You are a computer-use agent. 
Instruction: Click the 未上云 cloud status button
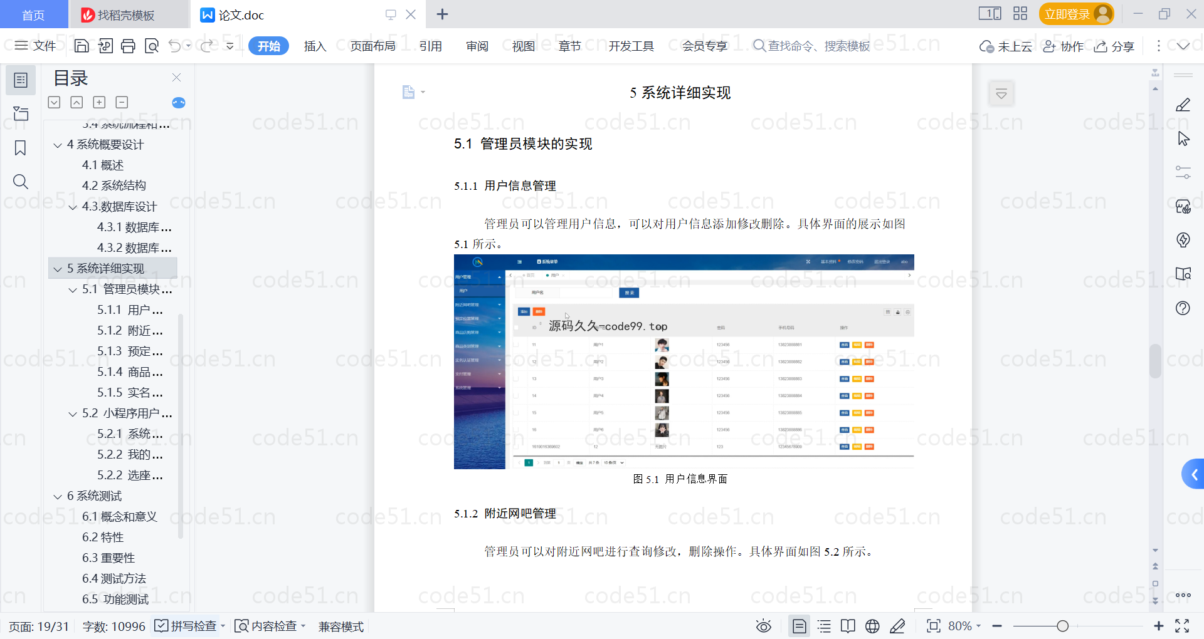tap(1006, 46)
